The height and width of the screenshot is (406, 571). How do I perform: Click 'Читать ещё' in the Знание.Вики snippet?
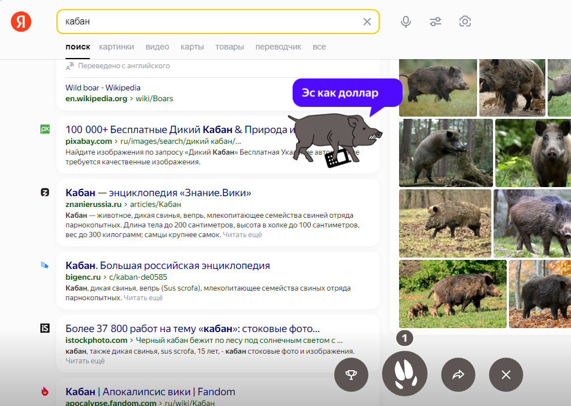click(x=242, y=235)
